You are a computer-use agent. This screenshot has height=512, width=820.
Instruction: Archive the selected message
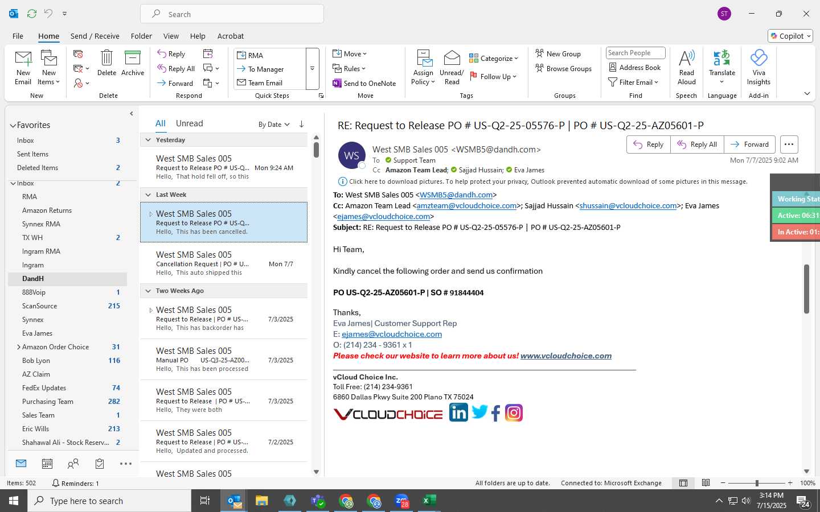tap(133, 63)
